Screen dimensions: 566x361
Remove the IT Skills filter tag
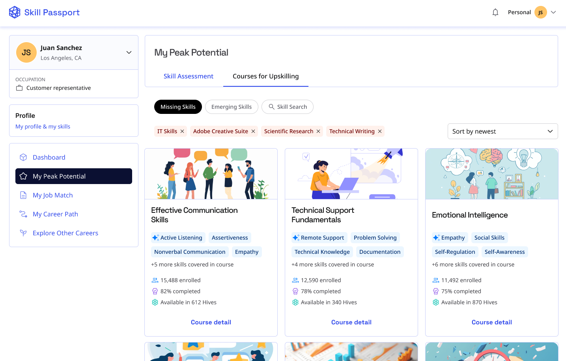click(x=182, y=131)
